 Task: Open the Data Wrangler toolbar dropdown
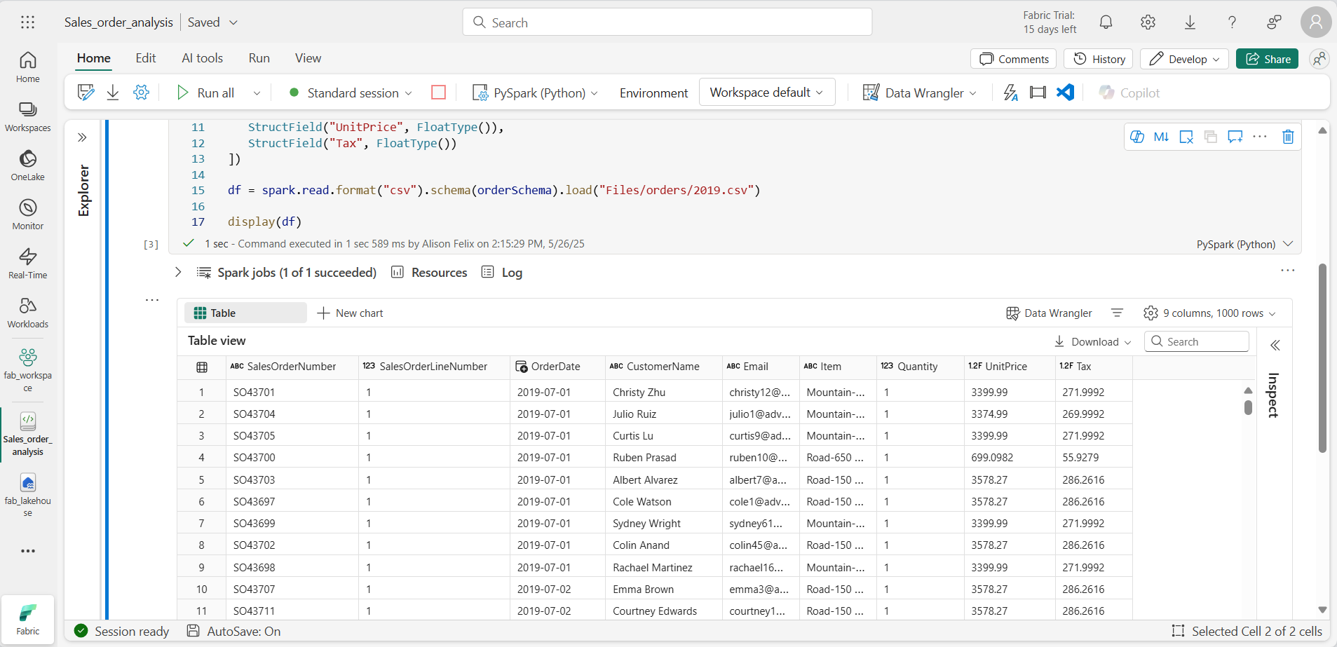(x=920, y=93)
